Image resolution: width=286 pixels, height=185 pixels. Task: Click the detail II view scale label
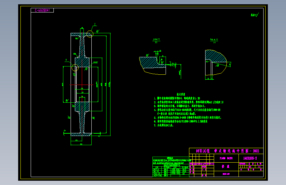click(214, 41)
